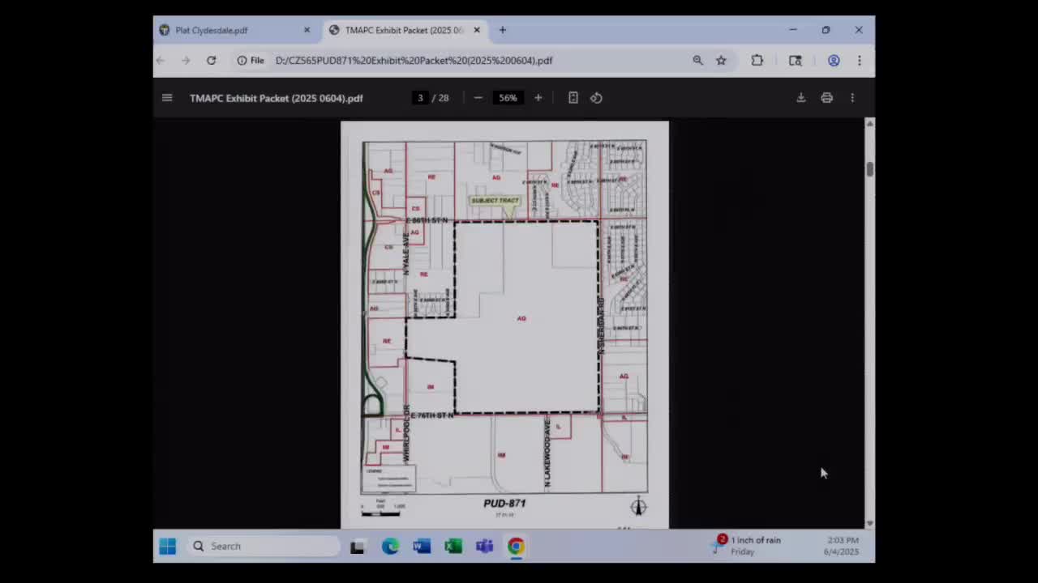Close the TMAPC Exhibit Packet tab
Viewport: 1038px width, 583px height.
click(x=477, y=30)
